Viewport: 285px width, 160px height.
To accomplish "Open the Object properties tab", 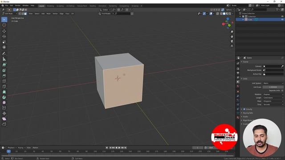I will [238, 92].
